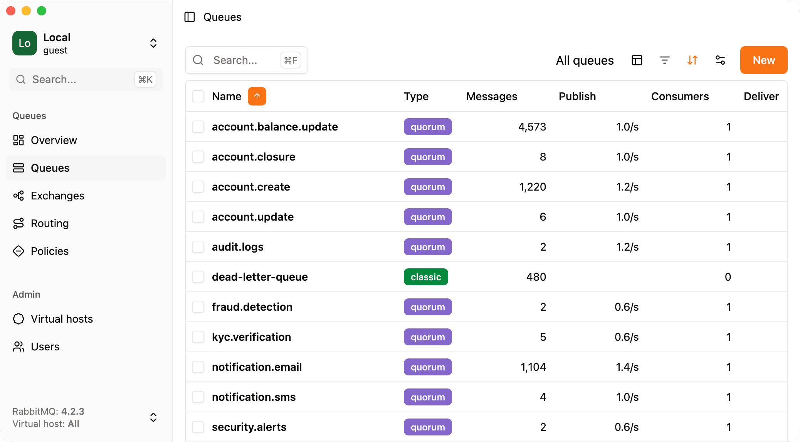Open Exchanges in the sidebar
Image resolution: width=800 pixels, height=442 pixels.
click(86, 196)
